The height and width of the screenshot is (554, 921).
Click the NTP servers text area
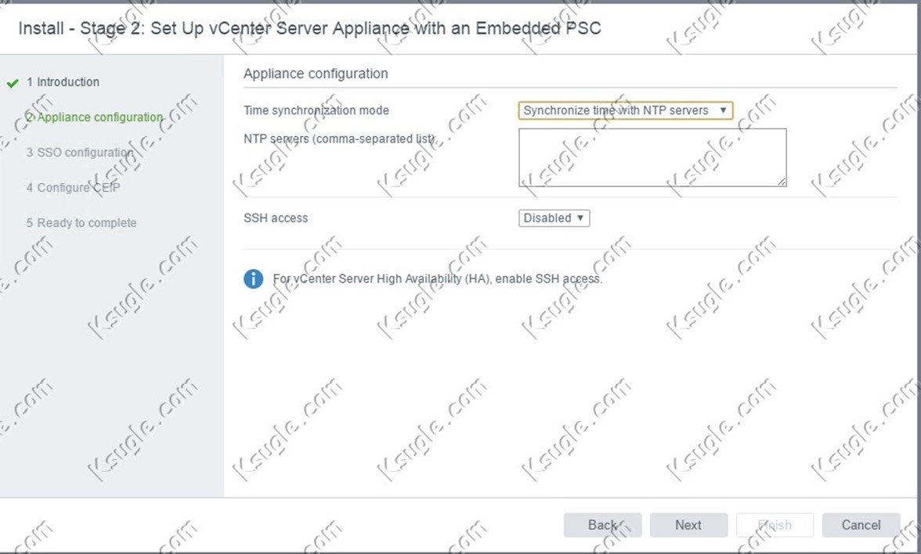(x=652, y=158)
